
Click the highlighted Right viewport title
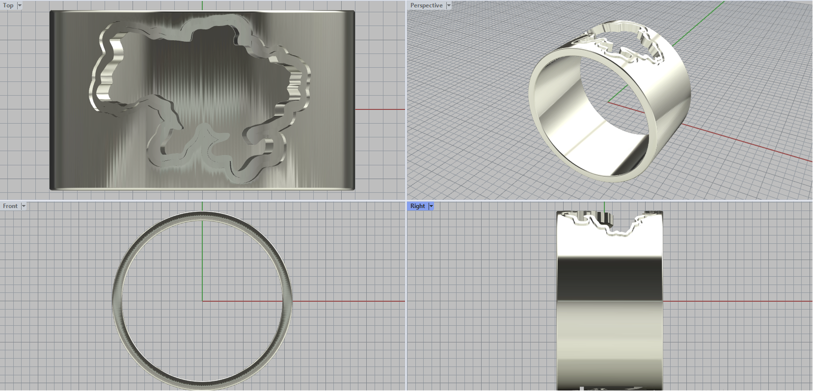pyautogui.click(x=417, y=206)
